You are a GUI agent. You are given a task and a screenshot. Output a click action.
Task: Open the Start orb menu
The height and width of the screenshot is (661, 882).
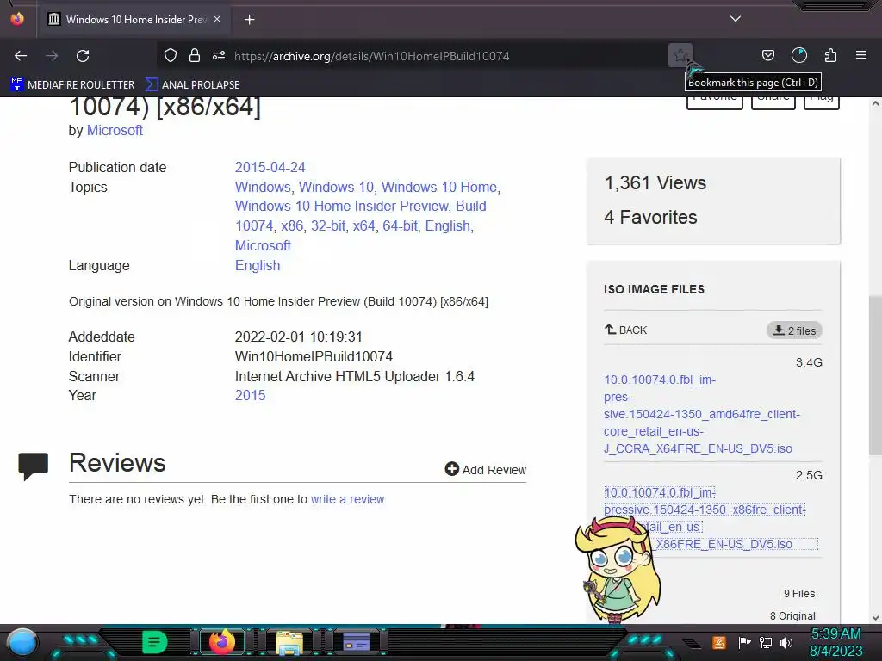coord(22,642)
